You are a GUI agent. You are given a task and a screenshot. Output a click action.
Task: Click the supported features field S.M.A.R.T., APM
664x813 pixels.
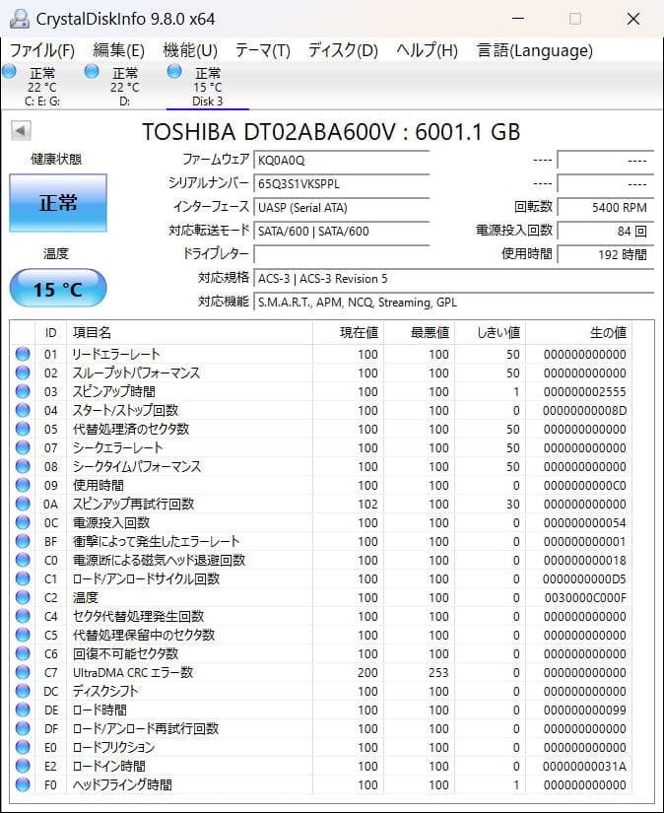point(453,303)
